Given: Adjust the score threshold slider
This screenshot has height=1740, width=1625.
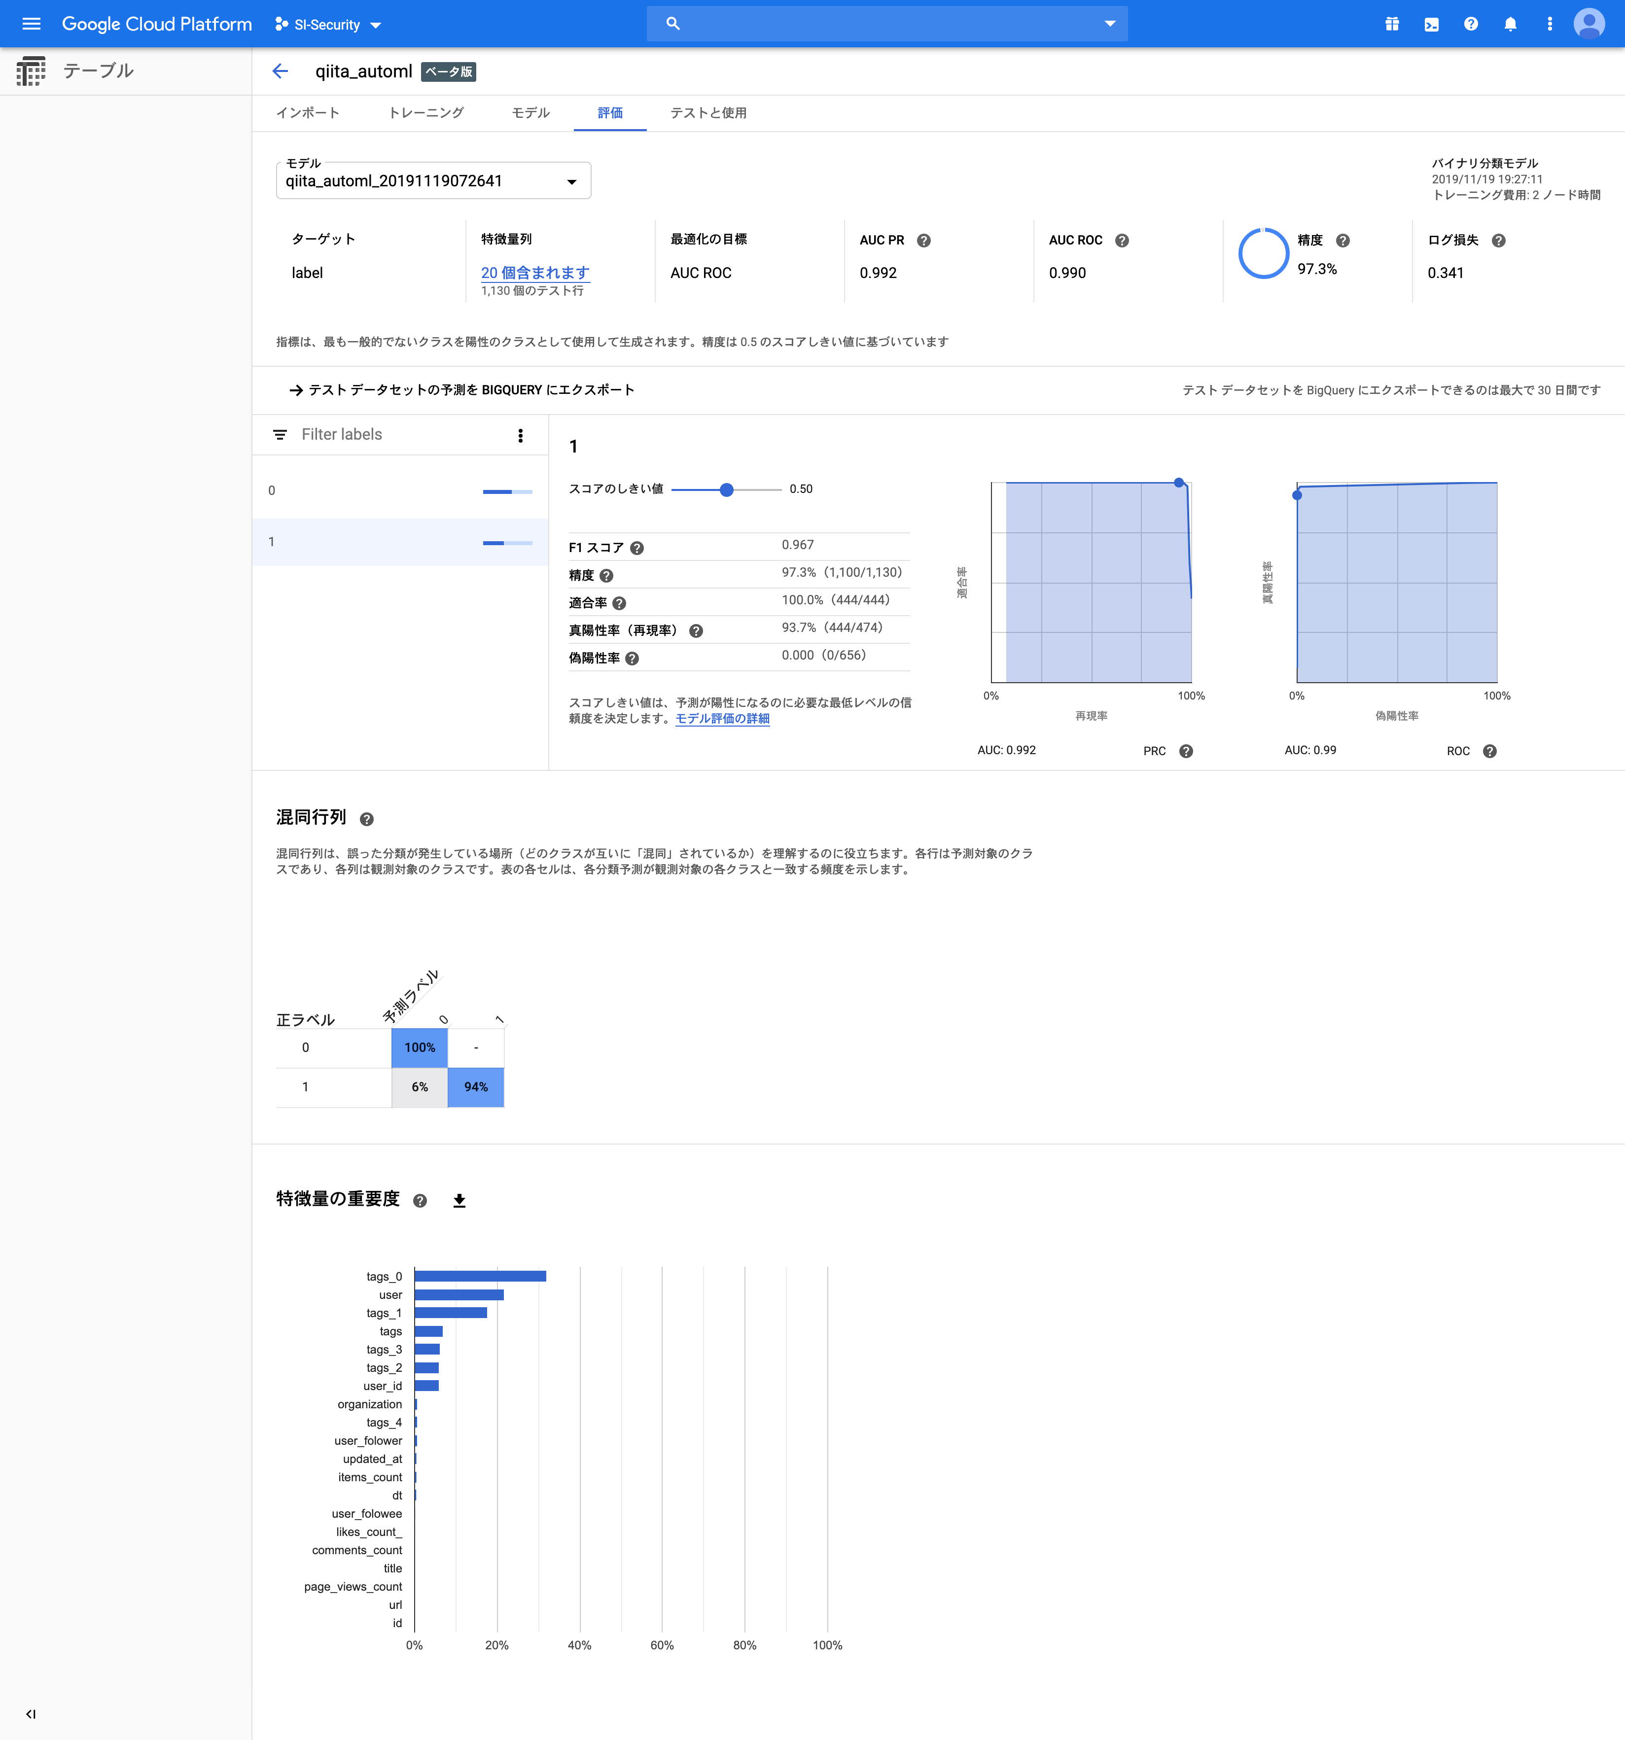Looking at the screenshot, I should (x=727, y=489).
